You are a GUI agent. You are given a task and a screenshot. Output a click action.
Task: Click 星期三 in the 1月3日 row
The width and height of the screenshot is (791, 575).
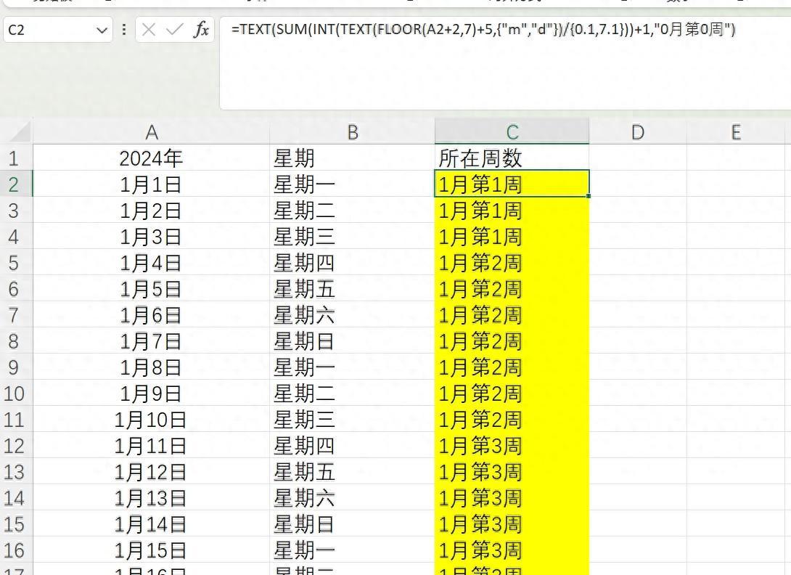coord(352,237)
